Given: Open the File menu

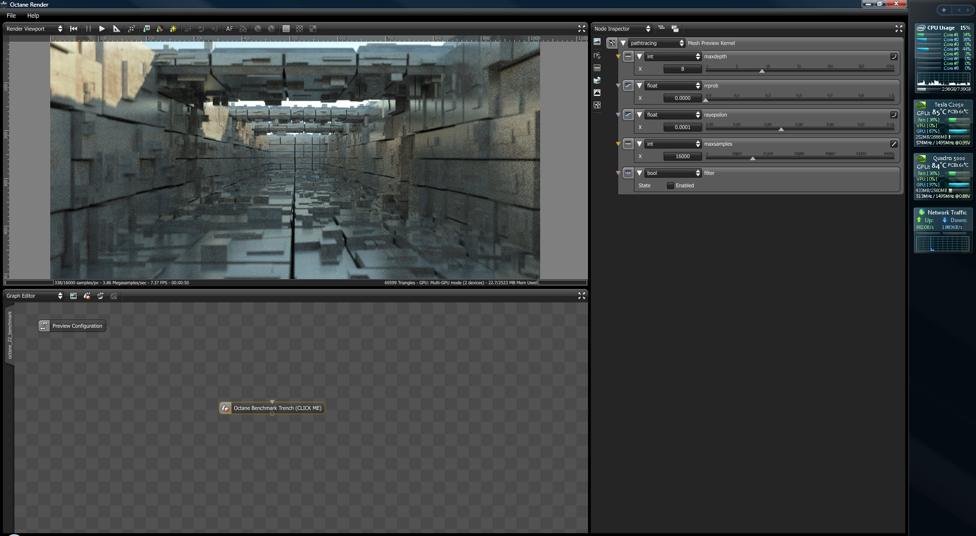Looking at the screenshot, I should coord(11,16).
